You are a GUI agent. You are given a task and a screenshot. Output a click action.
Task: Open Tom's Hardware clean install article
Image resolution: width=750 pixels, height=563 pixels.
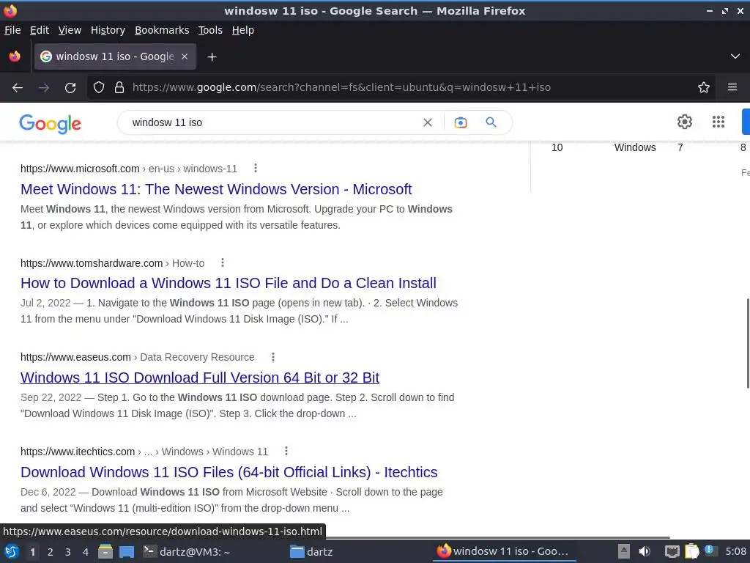coord(229,283)
